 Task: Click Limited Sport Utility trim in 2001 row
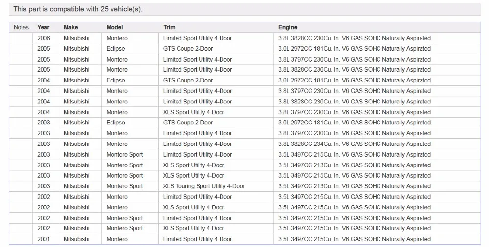tap(198, 239)
